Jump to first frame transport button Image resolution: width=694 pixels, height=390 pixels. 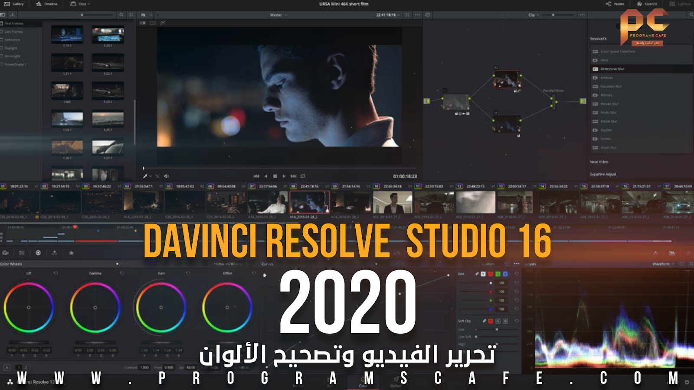pyautogui.click(x=256, y=176)
